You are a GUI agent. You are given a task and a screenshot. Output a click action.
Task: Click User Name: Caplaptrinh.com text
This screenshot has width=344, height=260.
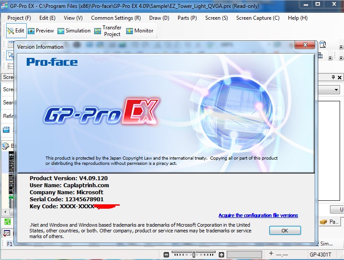point(69,185)
